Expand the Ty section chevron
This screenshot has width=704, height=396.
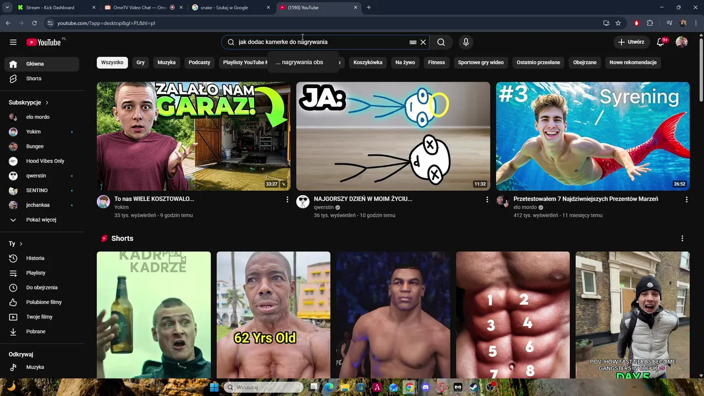[21, 244]
